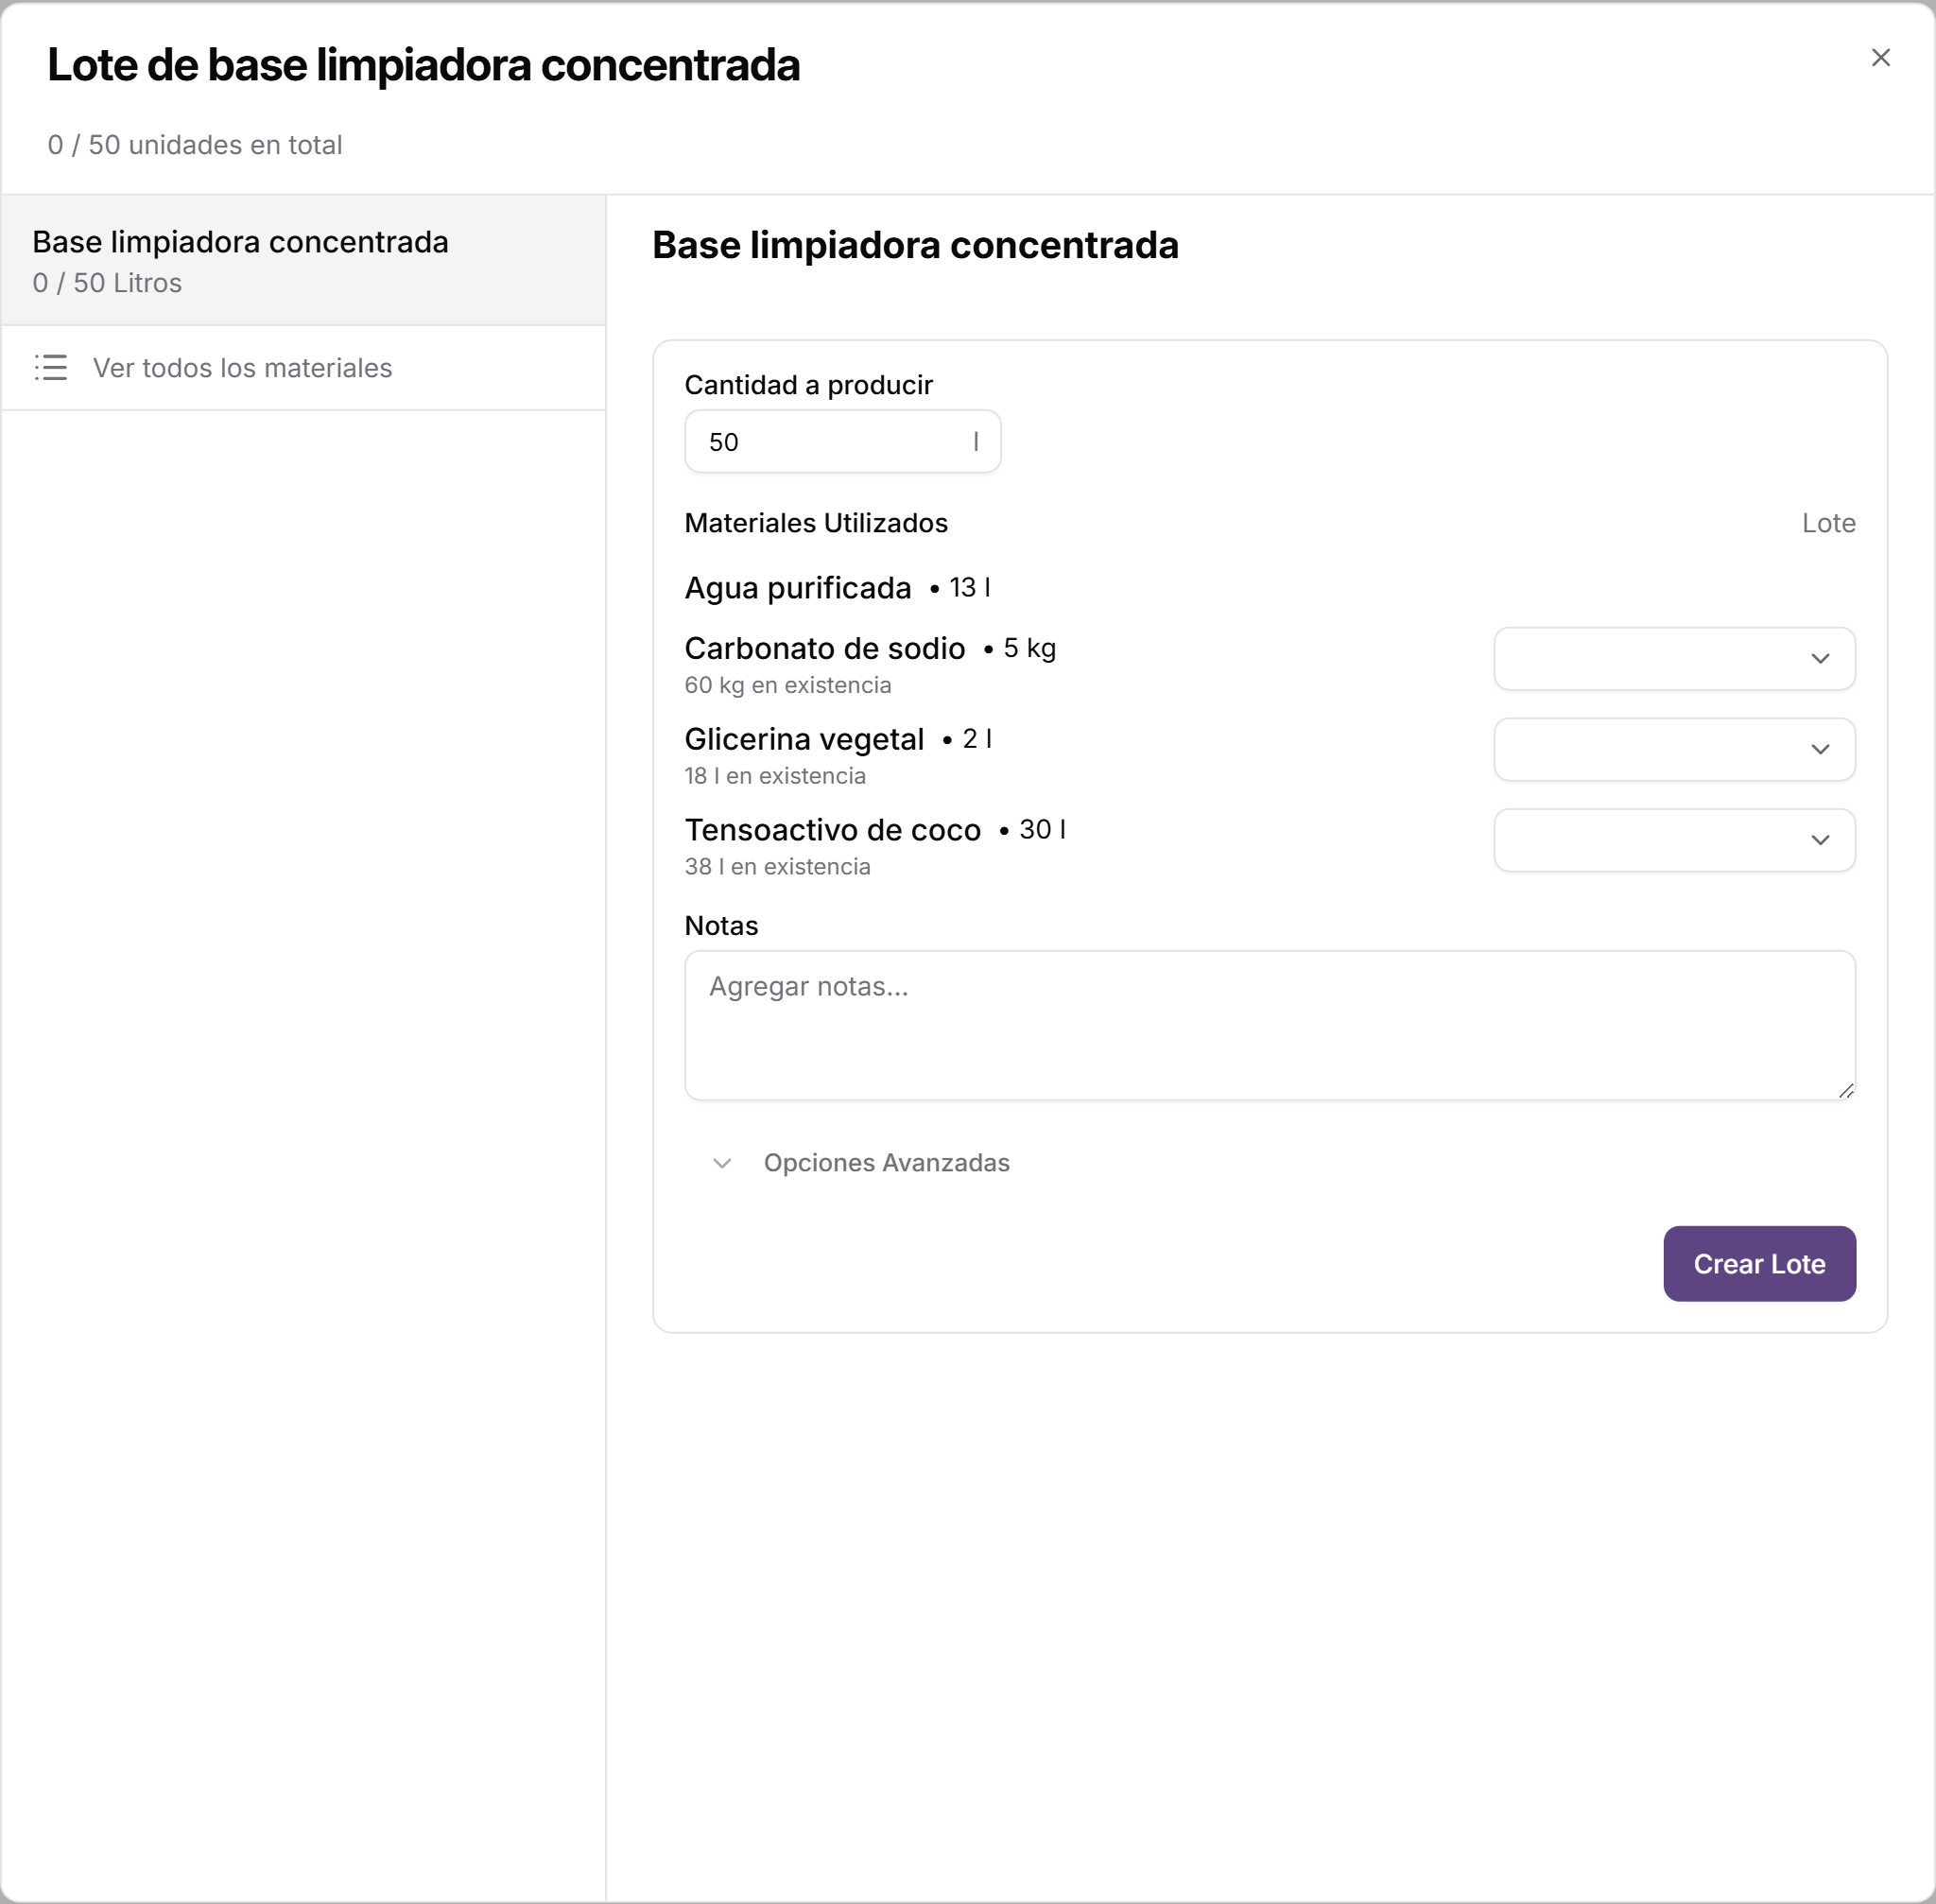Open the lot dropdown for Tensoactivo de coco

(1674, 840)
